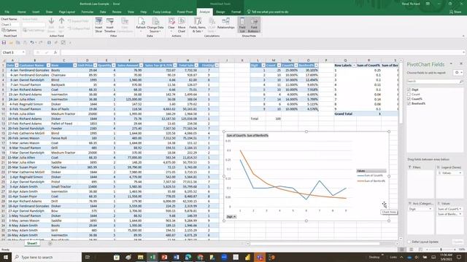The height and width of the screenshot is (262, 467).
Task: Open the Digit axis field dropdown in areas
Action: (x=430, y=209)
